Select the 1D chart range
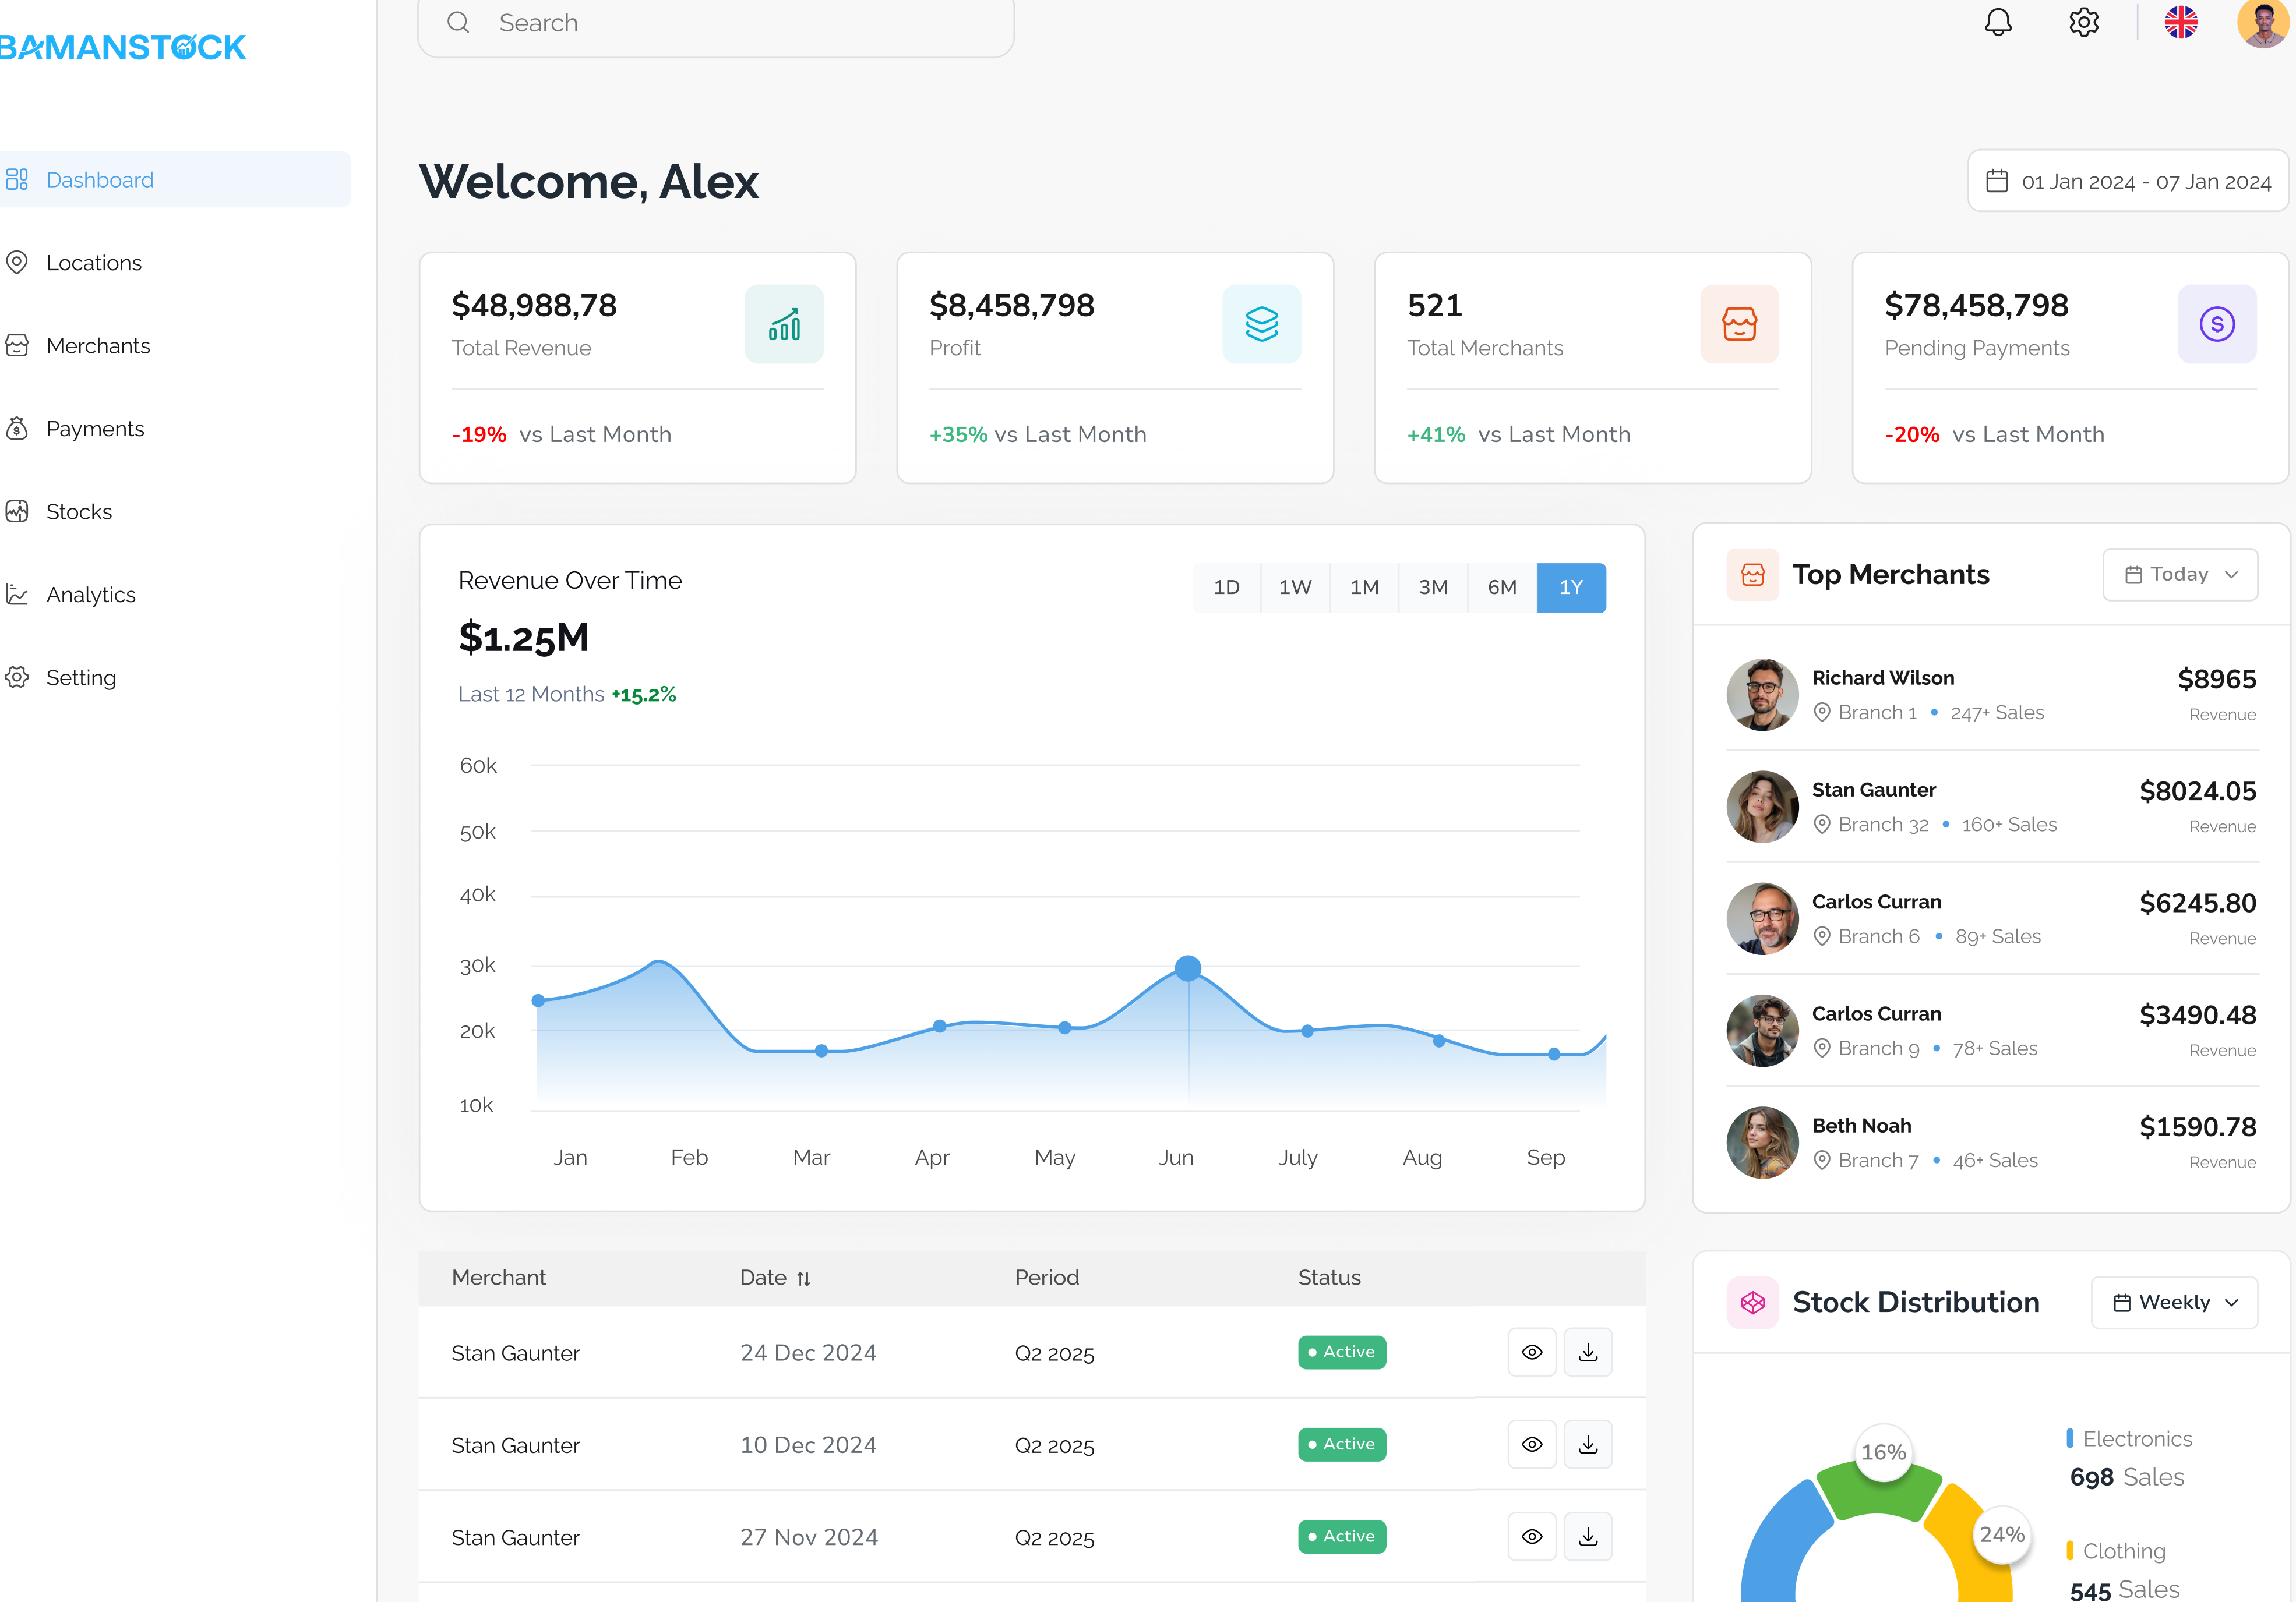 [x=1226, y=588]
